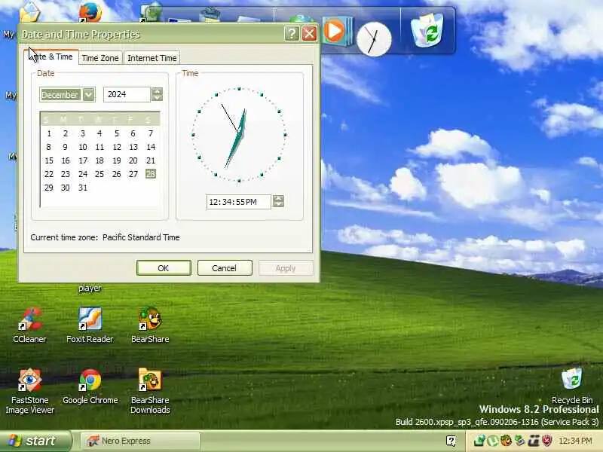Select the highlighted day 28 in the calendar
Image resolution: width=603 pixels, height=452 pixels.
pyautogui.click(x=150, y=174)
